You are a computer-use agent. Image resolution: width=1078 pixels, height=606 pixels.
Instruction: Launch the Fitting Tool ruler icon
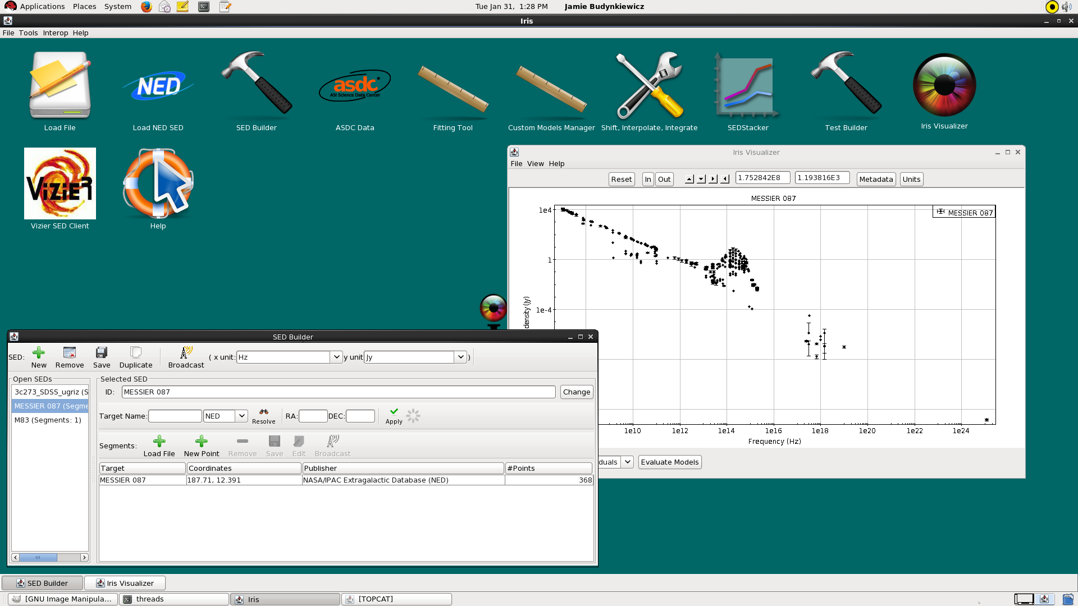click(453, 89)
